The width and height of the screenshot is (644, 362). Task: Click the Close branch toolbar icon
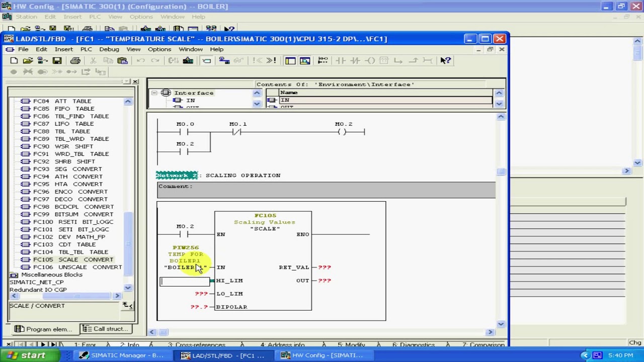[413, 60]
